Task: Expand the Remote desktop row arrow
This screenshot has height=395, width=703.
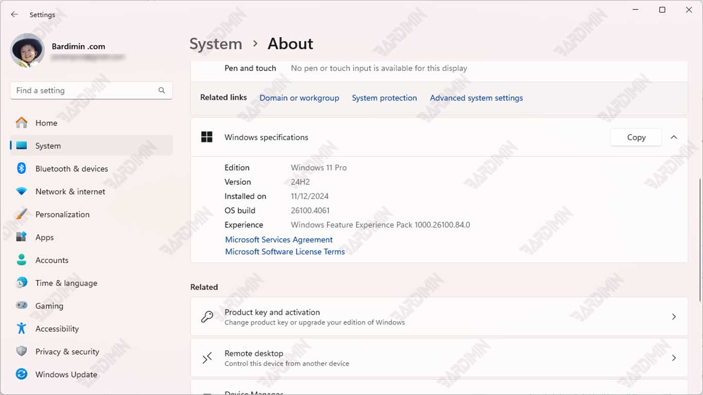Action: [x=674, y=358]
